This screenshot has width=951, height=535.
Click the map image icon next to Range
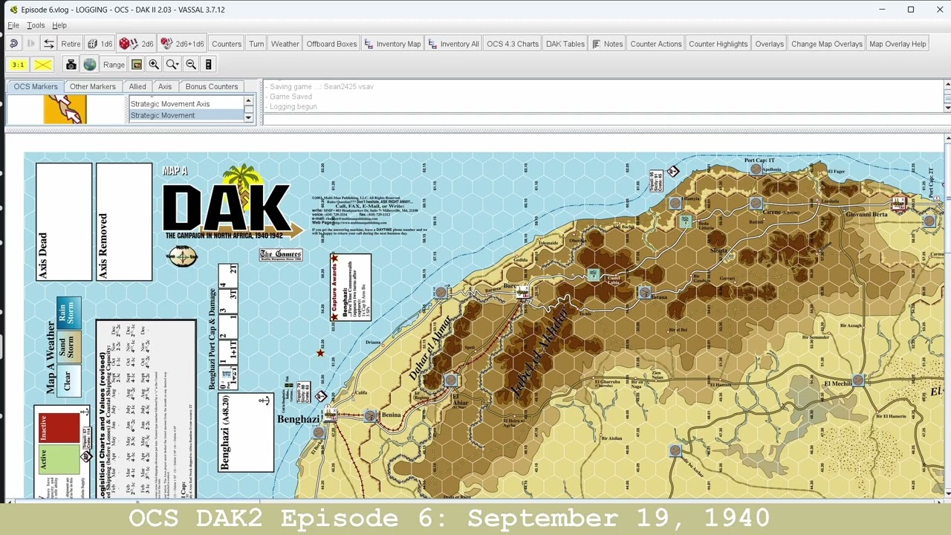(137, 65)
